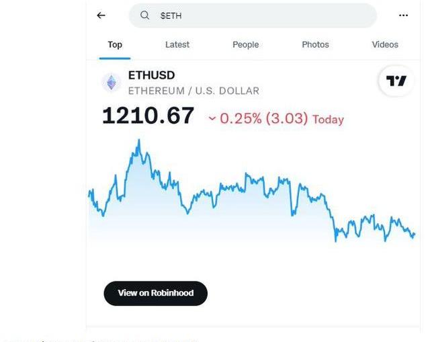
Task: Click the ETHEREUM / U.S. DOLLAR subtitle
Action: [193, 91]
